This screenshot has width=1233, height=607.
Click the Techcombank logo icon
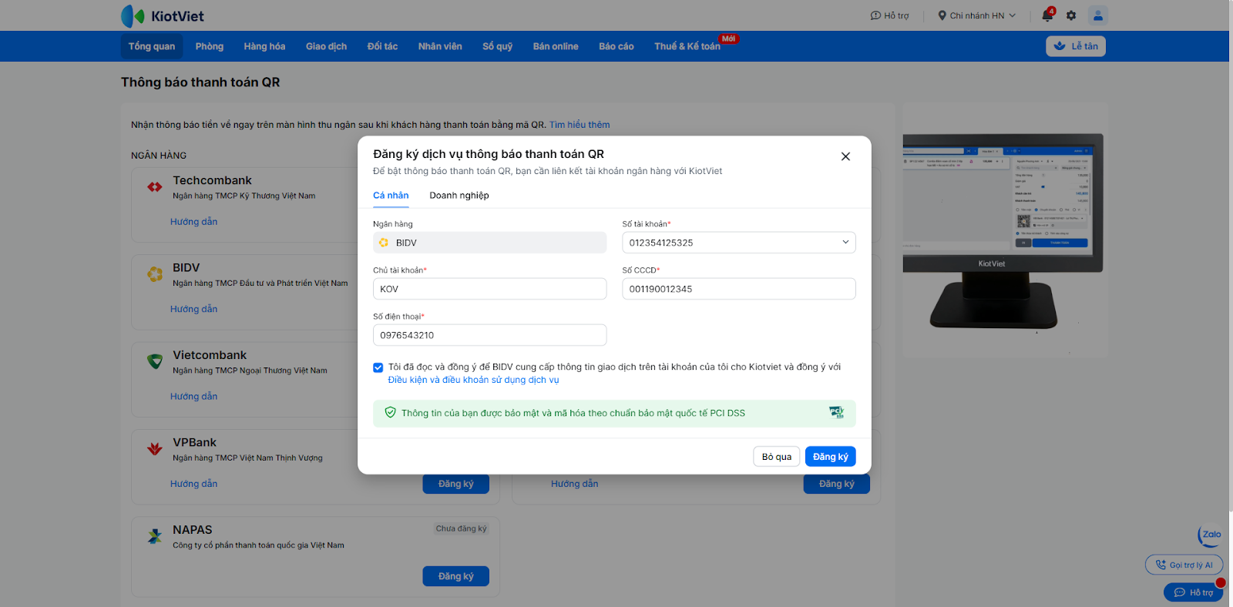155,186
